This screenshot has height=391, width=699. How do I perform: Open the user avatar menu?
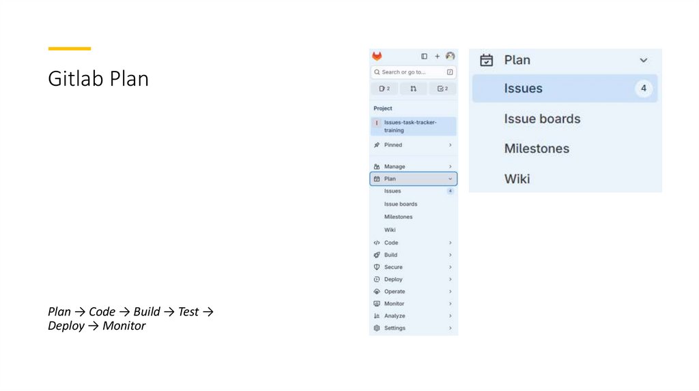[451, 56]
